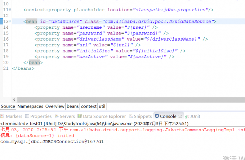Open the beans editor tab

point(73,106)
